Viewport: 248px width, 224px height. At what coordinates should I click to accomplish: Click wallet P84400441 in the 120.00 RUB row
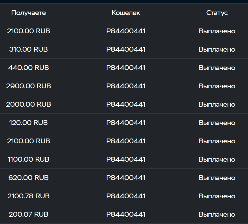[126, 123]
